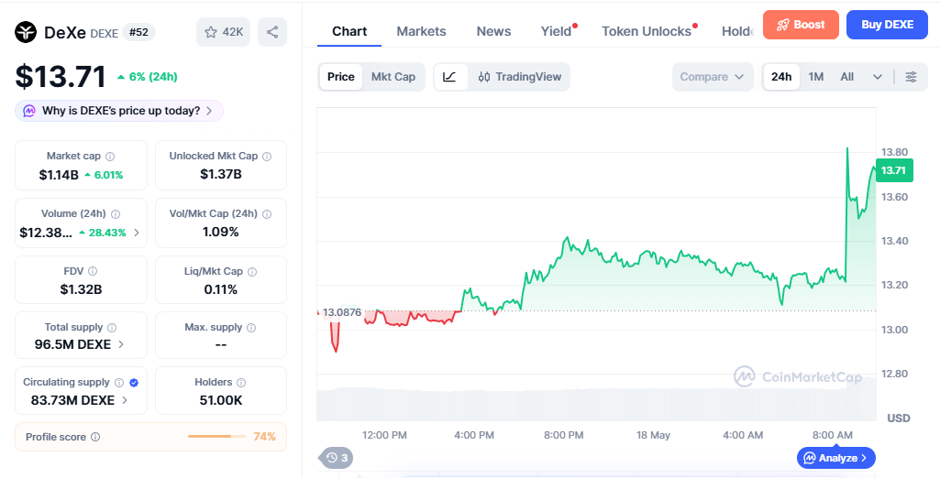
Task: Click the Buy DEXE button
Action: [887, 25]
